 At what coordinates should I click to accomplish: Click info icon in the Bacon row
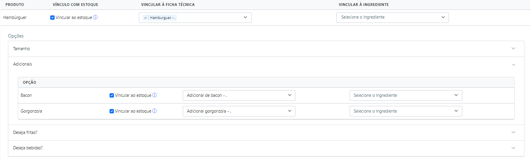[x=155, y=95]
